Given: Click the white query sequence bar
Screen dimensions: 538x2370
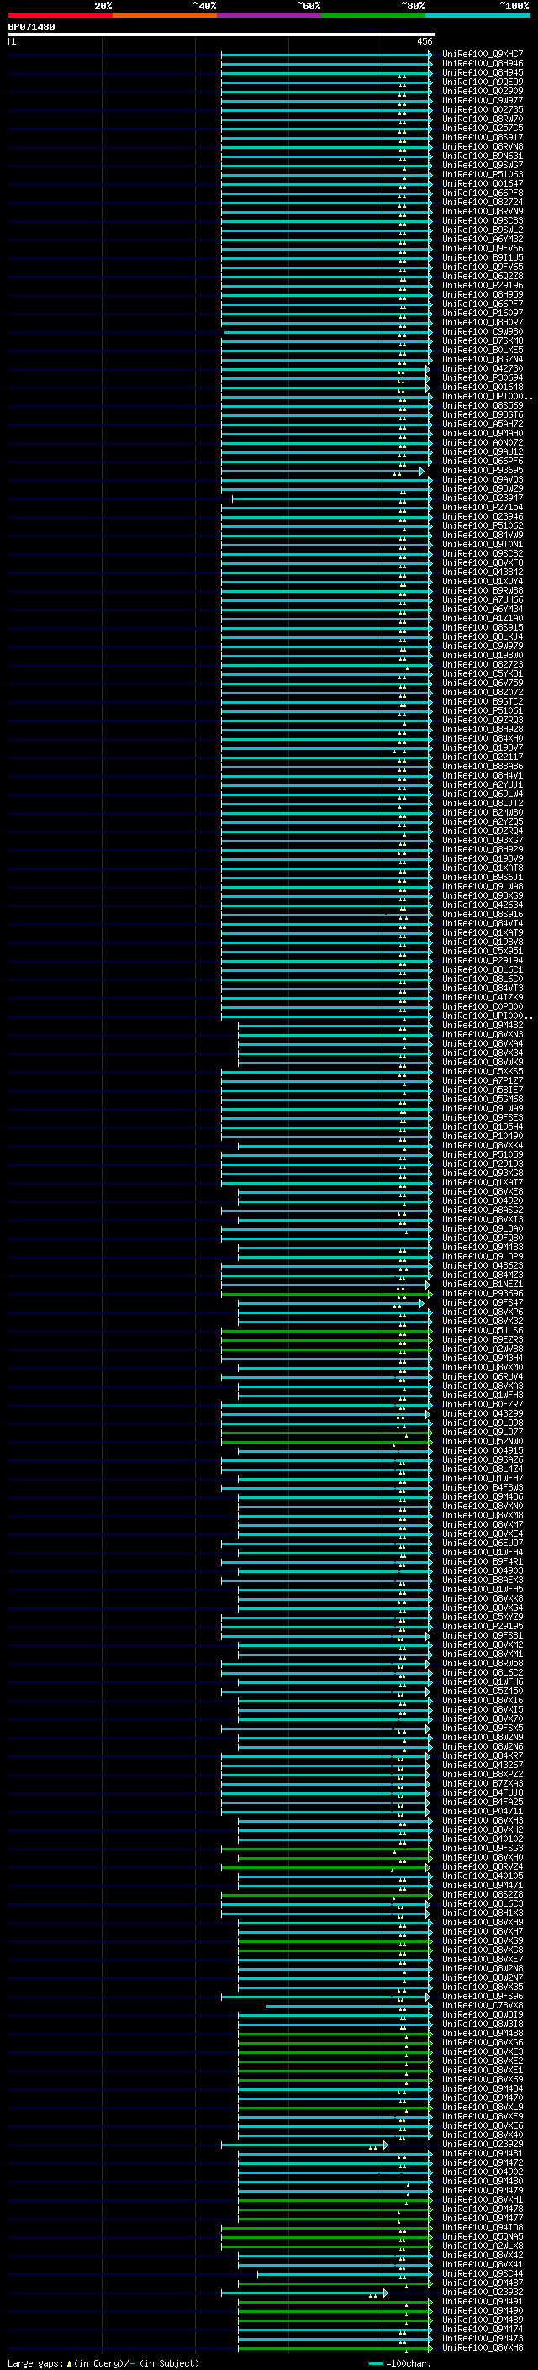Looking at the screenshot, I should pos(222,35).
